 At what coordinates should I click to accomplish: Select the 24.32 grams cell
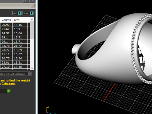[x=6, y=33]
